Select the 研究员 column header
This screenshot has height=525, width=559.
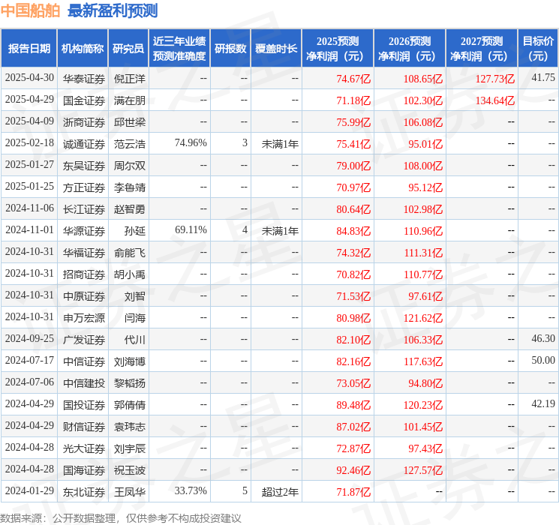[128, 48]
